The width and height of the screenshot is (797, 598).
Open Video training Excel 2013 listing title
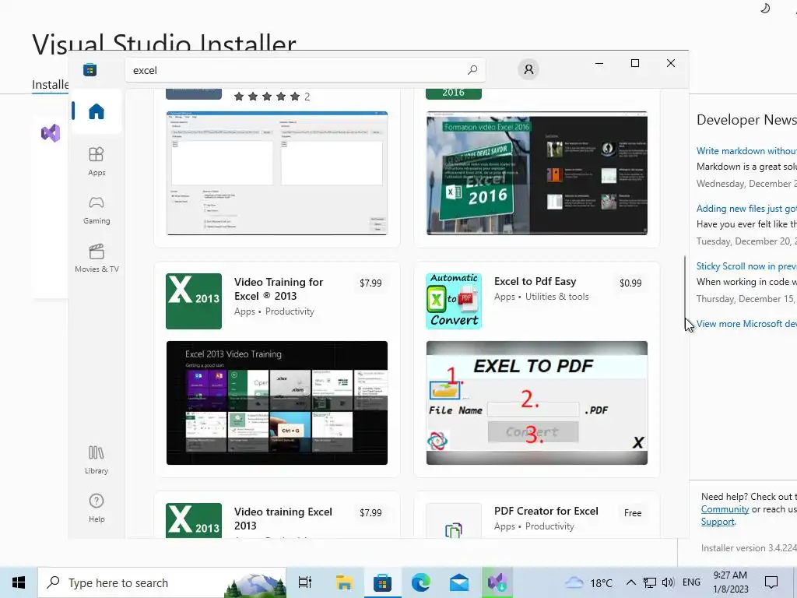(283, 519)
